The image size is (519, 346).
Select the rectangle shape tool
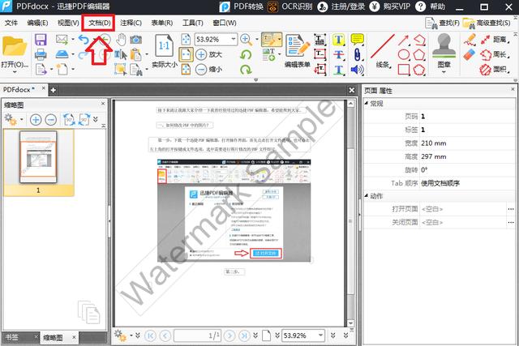tap(404, 70)
